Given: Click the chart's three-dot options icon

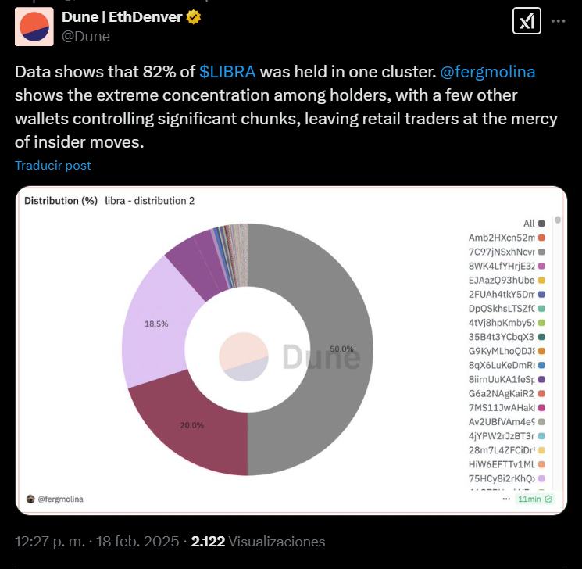Looking at the screenshot, I should click(x=506, y=498).
